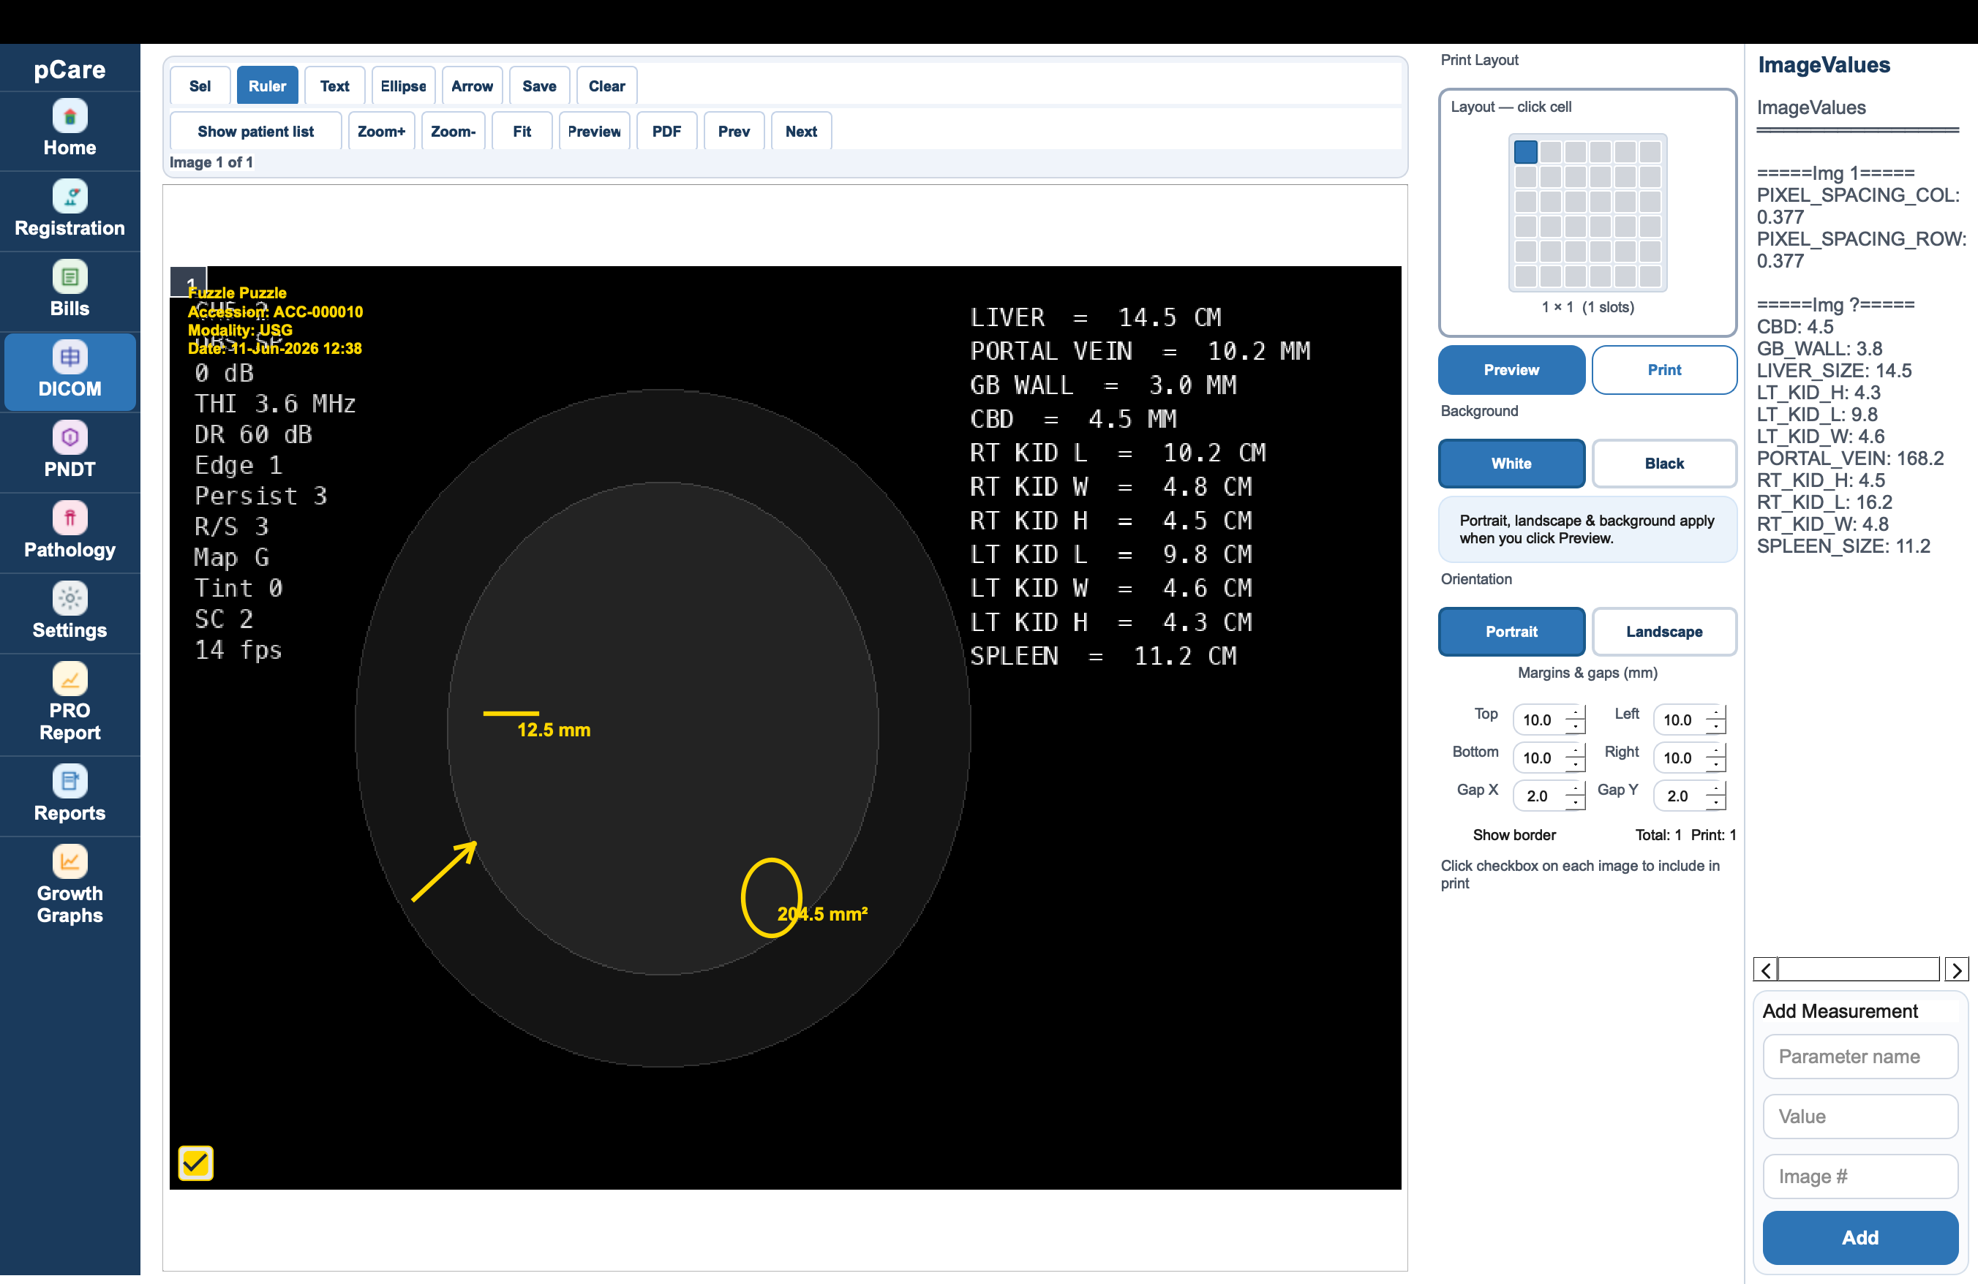The width and height of the screenshot is (1978, 1284).
Task: Select the 204.5 mm² ellipse annotation
Action: coord(771,898)
